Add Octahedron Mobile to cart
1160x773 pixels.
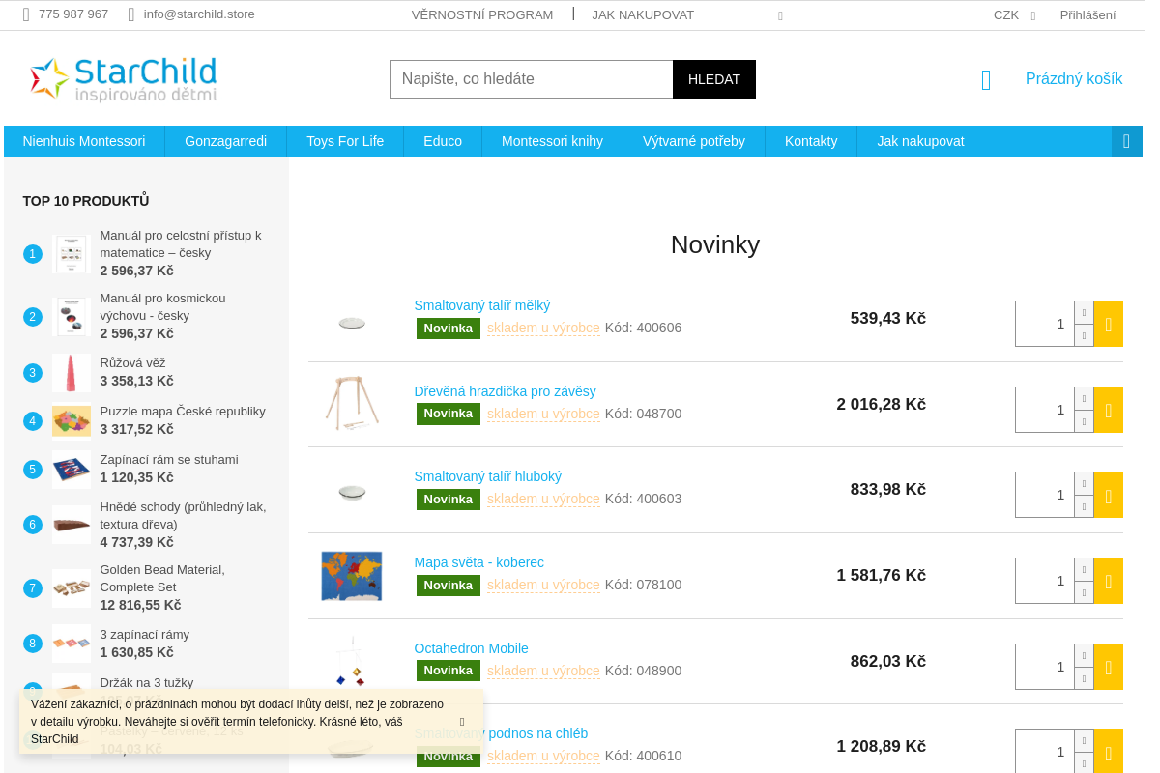point(1108,667)
